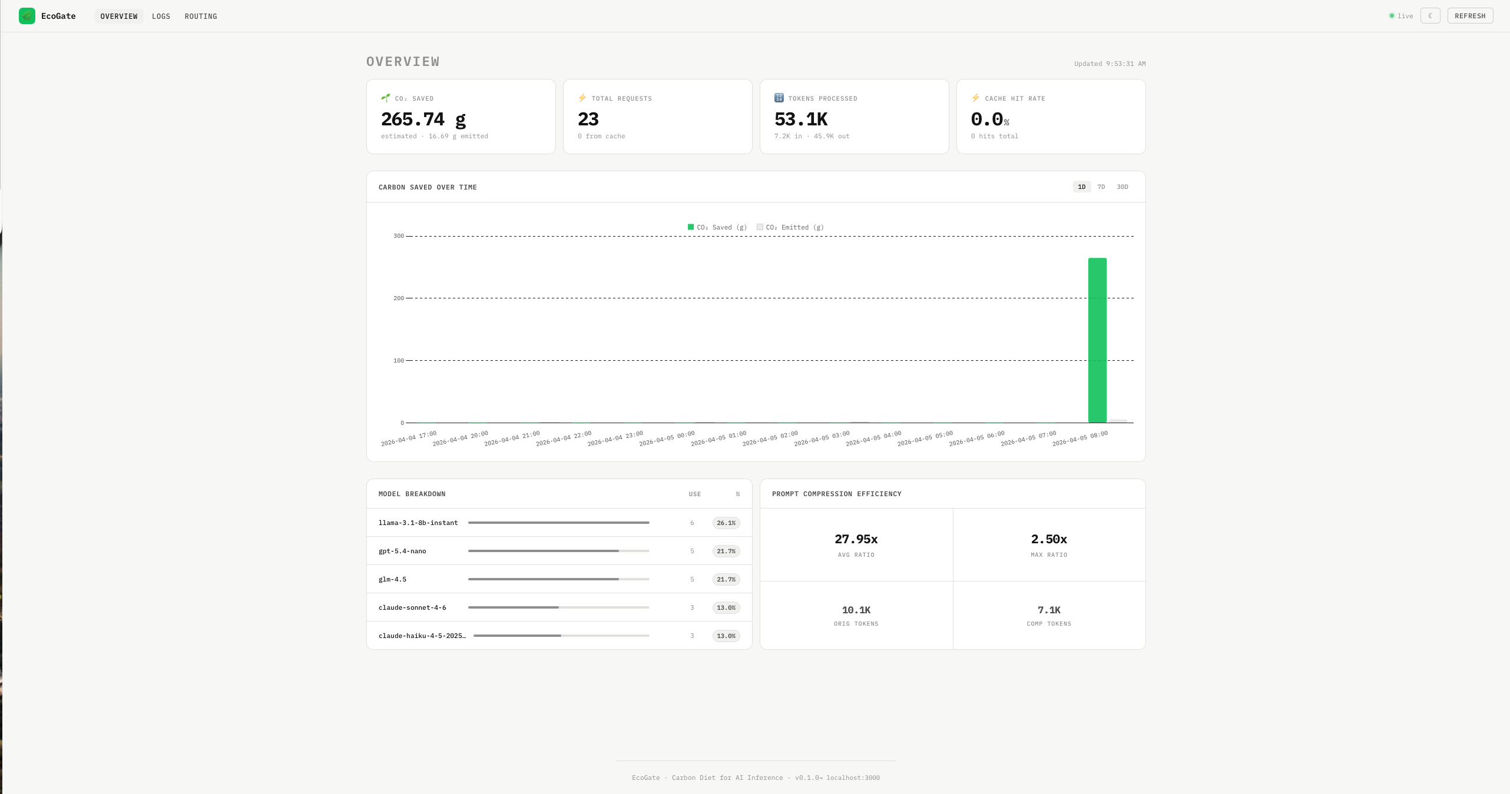
Task: Select the claude-sonnet-4-6 model row
Action: tap(412, 607)
